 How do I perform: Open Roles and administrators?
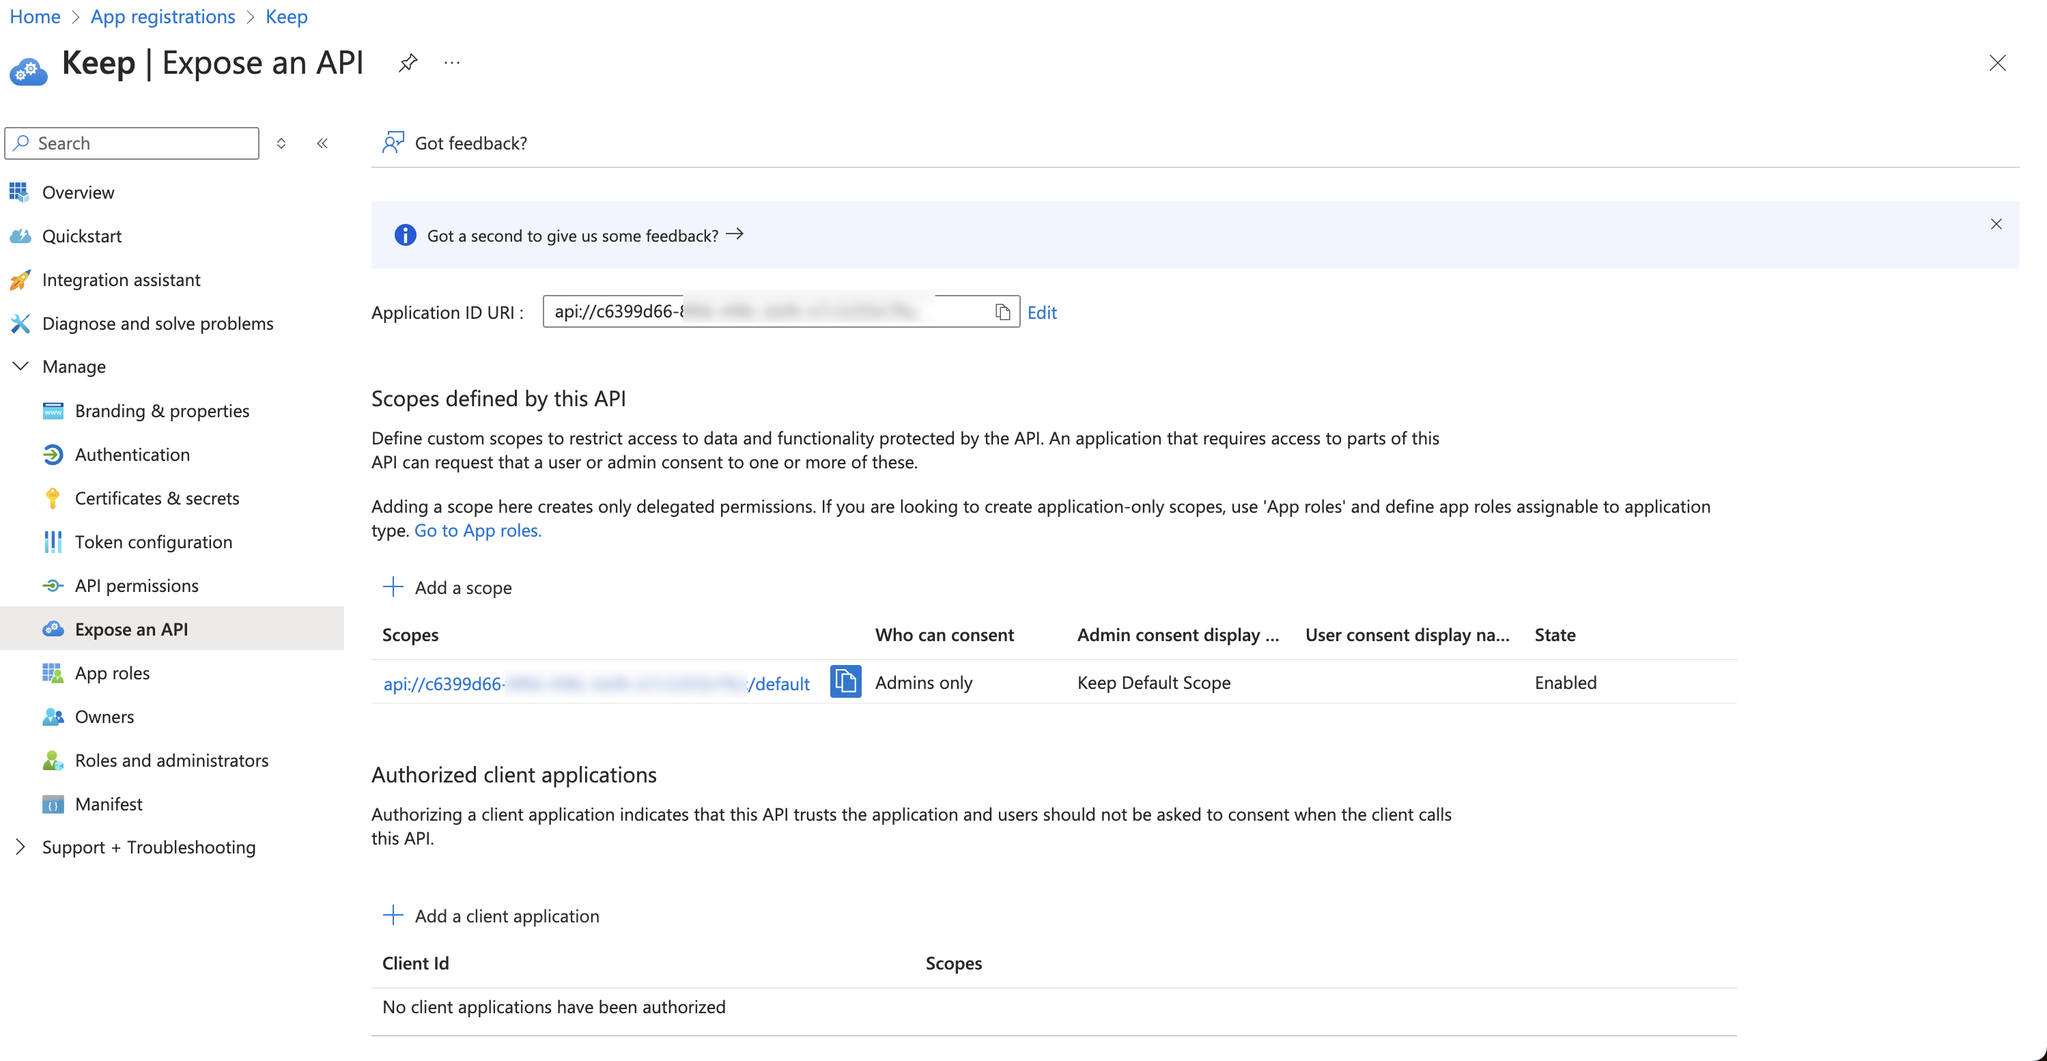click(171, 760)
